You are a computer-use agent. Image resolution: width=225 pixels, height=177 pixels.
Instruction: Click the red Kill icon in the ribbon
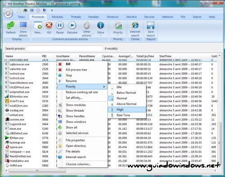(49, 25)
